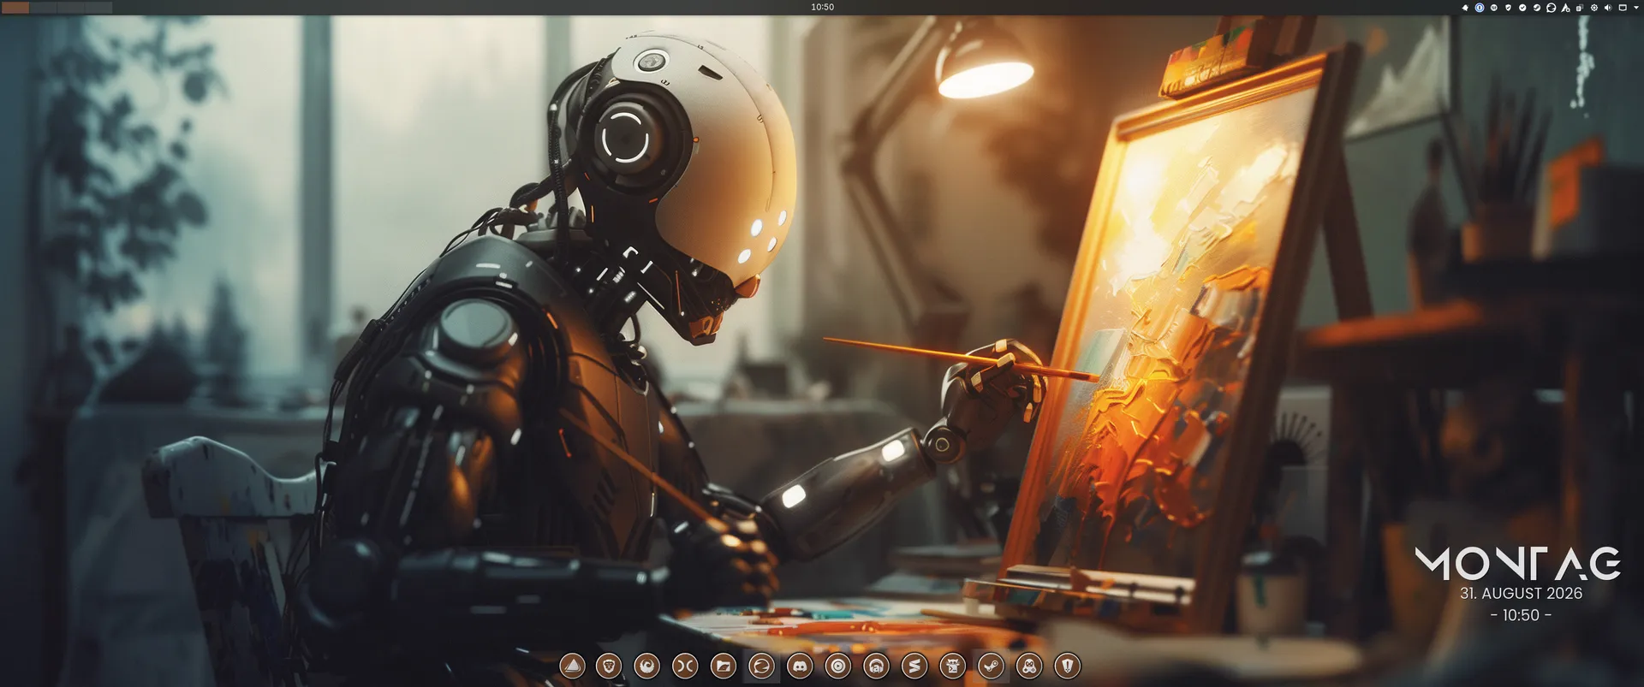Click the notification bell in the system tray
The width and height of the screenshot is (1644, 687).
[1465, 8]
